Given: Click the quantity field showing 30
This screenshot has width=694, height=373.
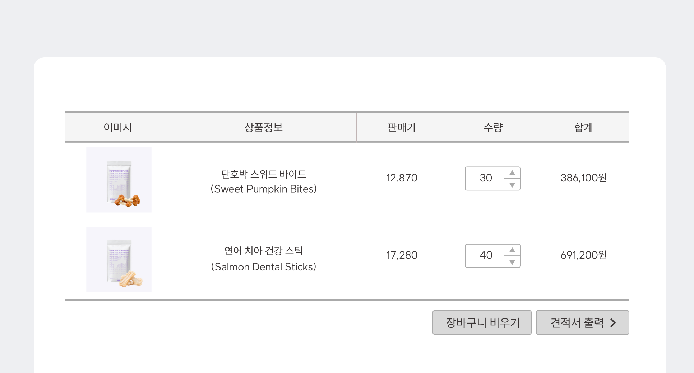Looking at the screenshot, I should [x=485, y=178].
